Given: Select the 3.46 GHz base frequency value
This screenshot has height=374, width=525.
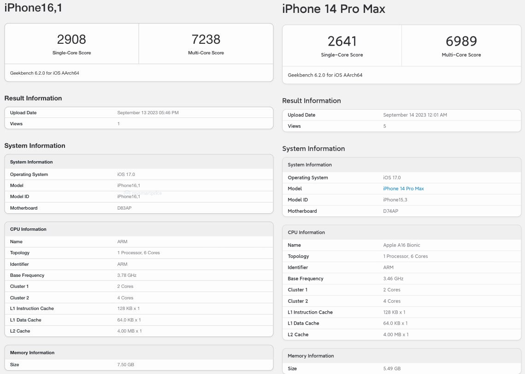Looking at the screenshot, I should [x=393, y=279].
